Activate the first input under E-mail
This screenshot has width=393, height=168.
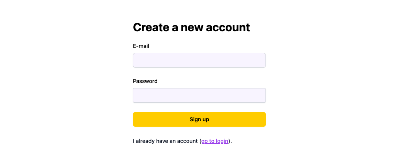point(199,60)
